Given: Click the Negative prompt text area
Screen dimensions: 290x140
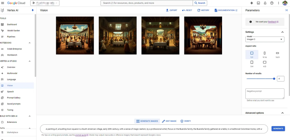Looking at the screenshot, I should (265, 94).
